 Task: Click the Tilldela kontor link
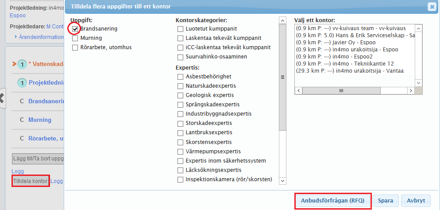click(x=31, y=181)
